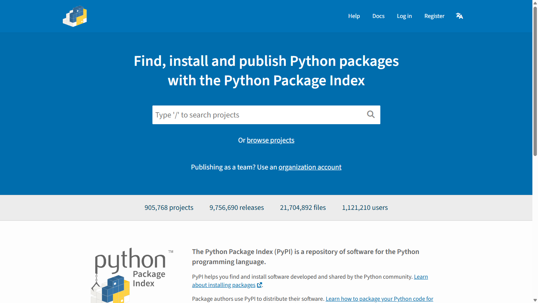
Task: Open Learn how to package your Python code link
Action: (380, 299)
